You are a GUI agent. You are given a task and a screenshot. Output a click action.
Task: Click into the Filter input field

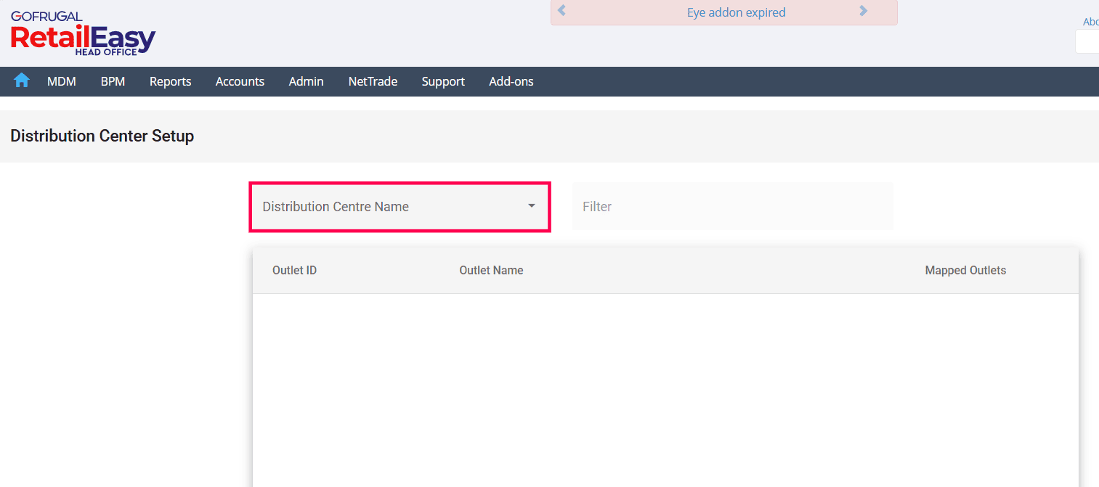click(732, 207)
